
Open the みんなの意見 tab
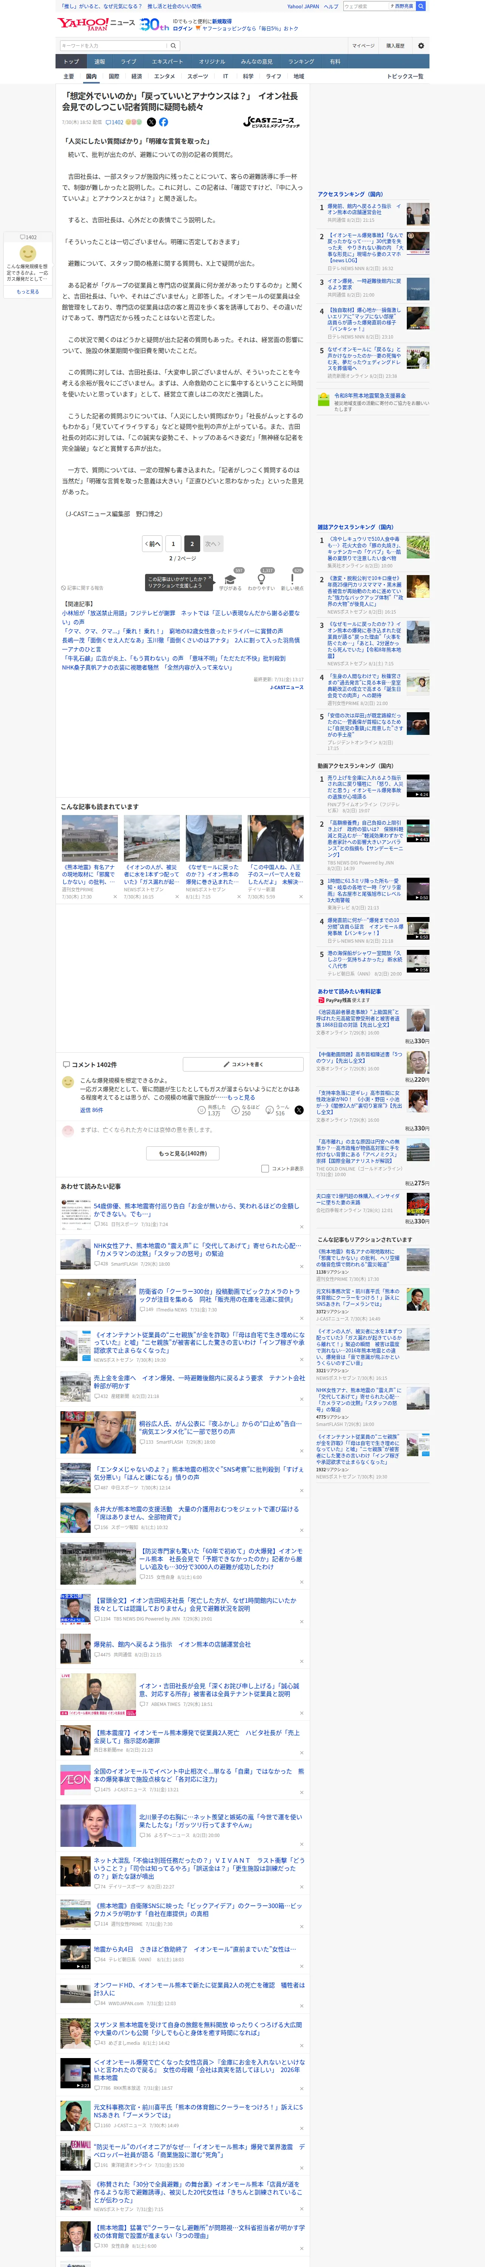[x=257, y=62]
